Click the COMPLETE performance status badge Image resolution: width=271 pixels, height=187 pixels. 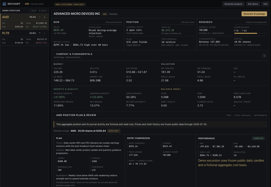tap(258, 138)
